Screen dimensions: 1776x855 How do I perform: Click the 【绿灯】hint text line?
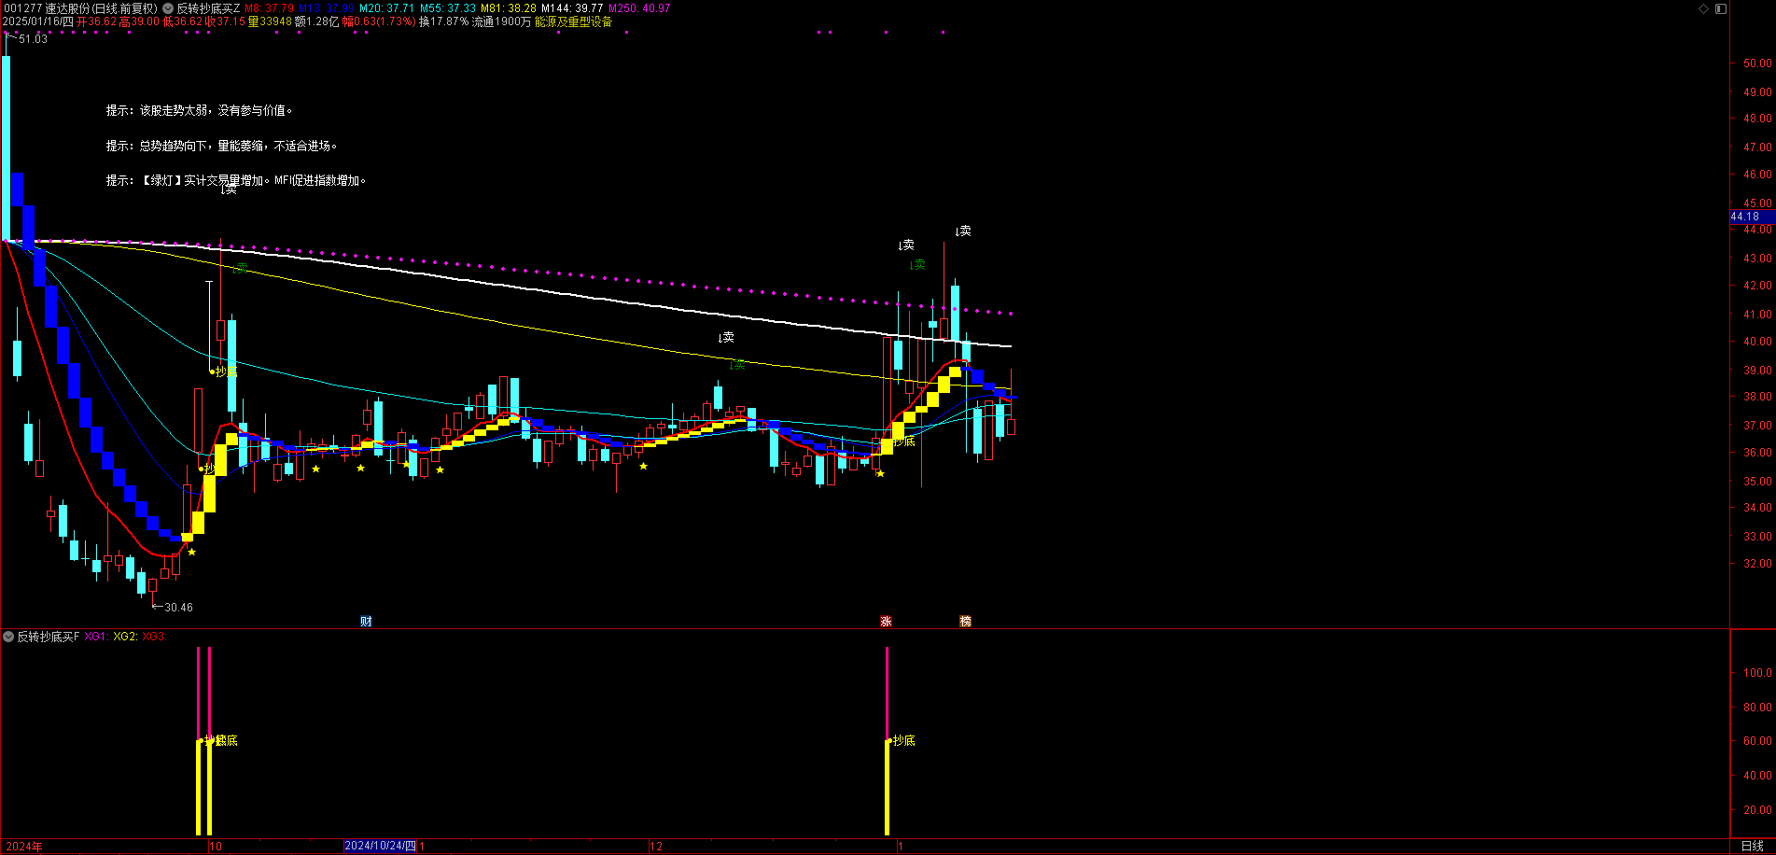[x=237, y=180]
